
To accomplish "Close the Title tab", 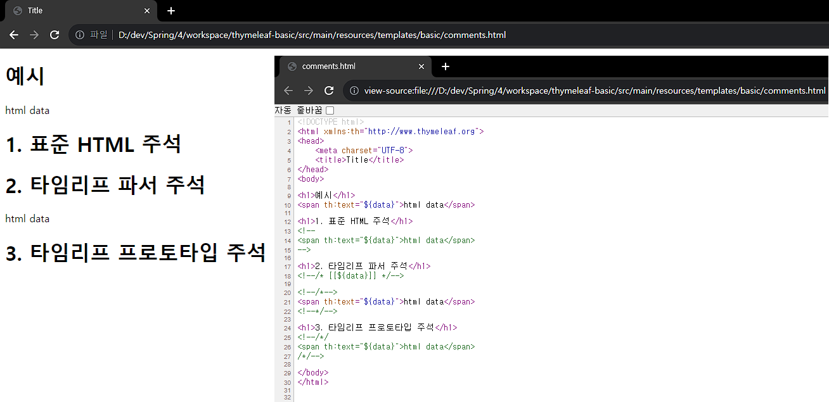I will (x=147, y=11).
